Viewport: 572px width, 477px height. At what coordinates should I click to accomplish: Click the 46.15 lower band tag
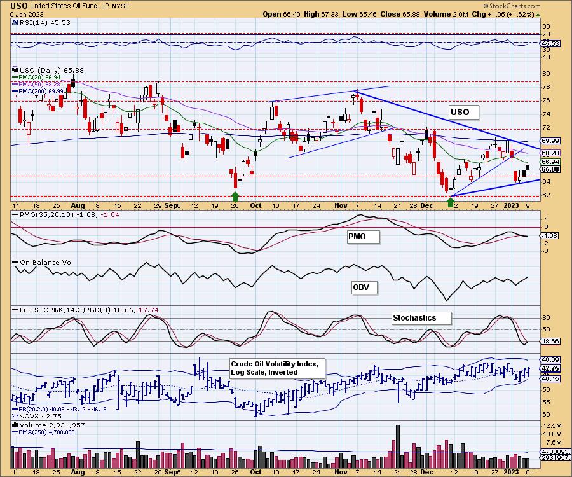click(x=551, y=379)
